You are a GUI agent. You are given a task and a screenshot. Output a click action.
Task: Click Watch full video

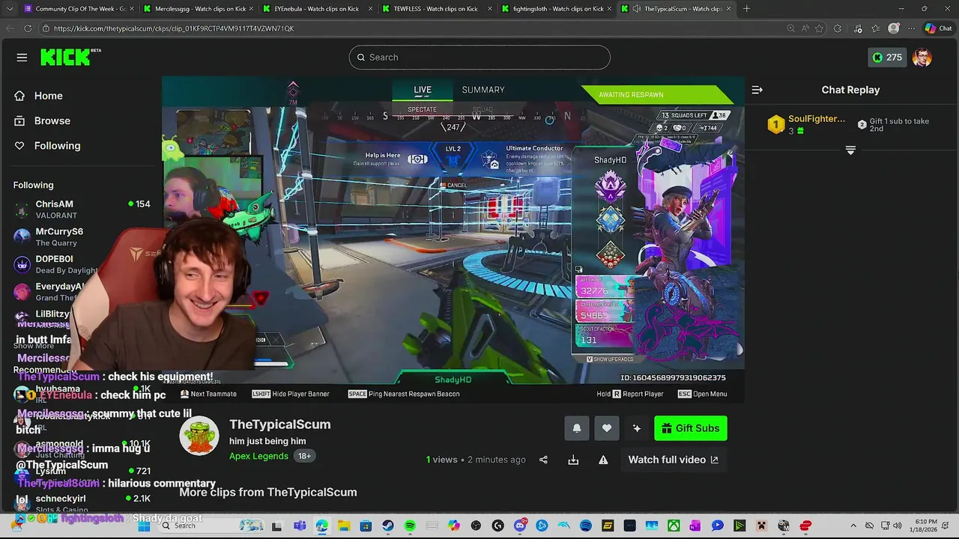[x=673, y=460]
